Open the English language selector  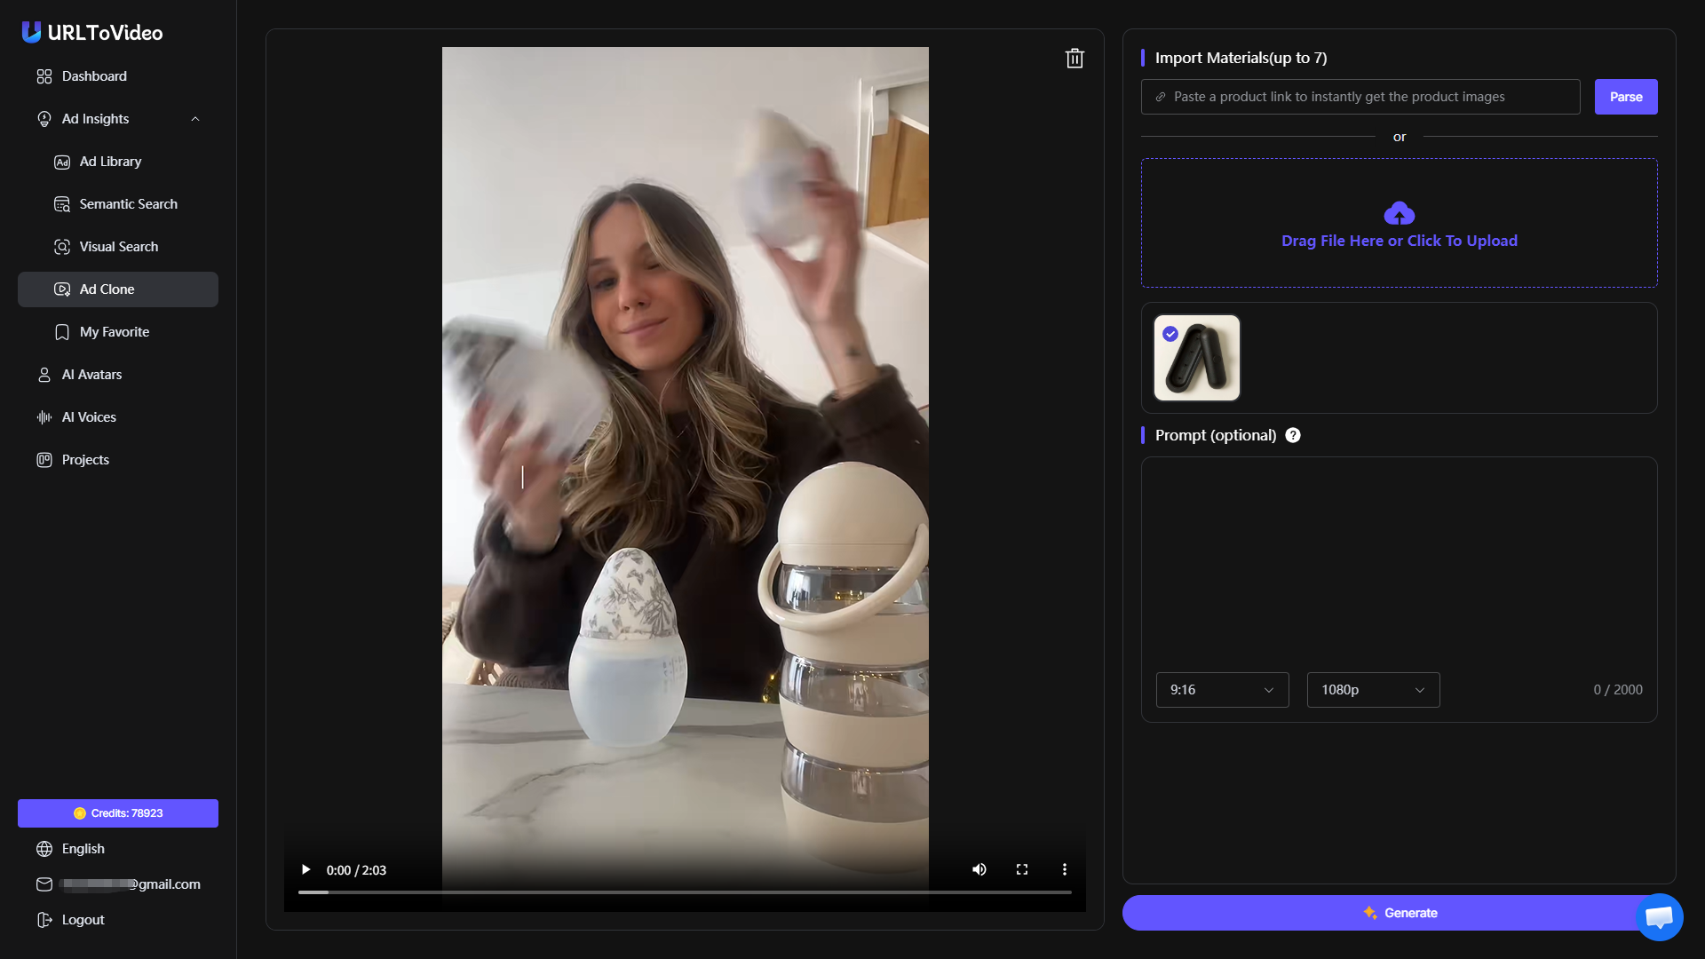pyautogui.click(x=83, y=849)
